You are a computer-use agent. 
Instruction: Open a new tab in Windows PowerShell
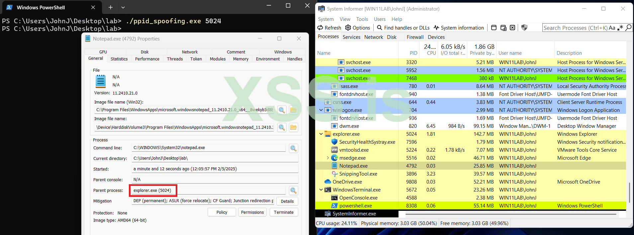[x=111, y=7]
